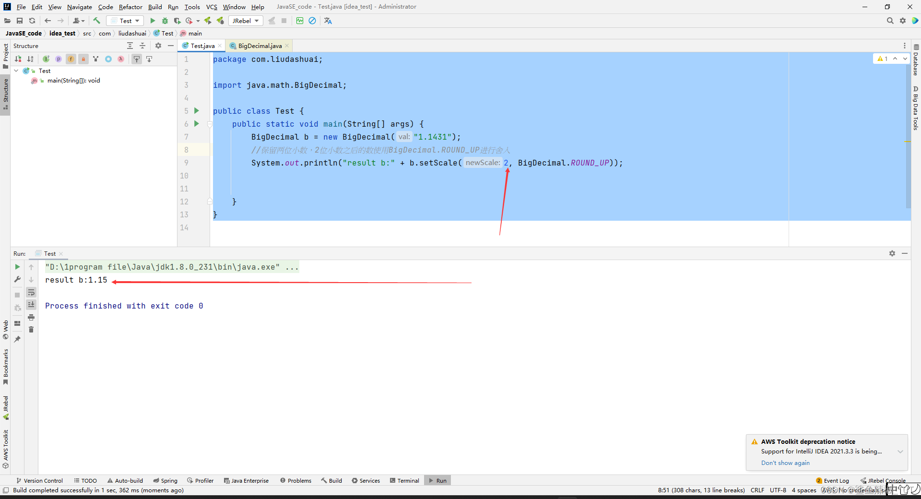Open the translate icon in the toolbar
Screen dimensions: 921x499
[x=328, y=21]
